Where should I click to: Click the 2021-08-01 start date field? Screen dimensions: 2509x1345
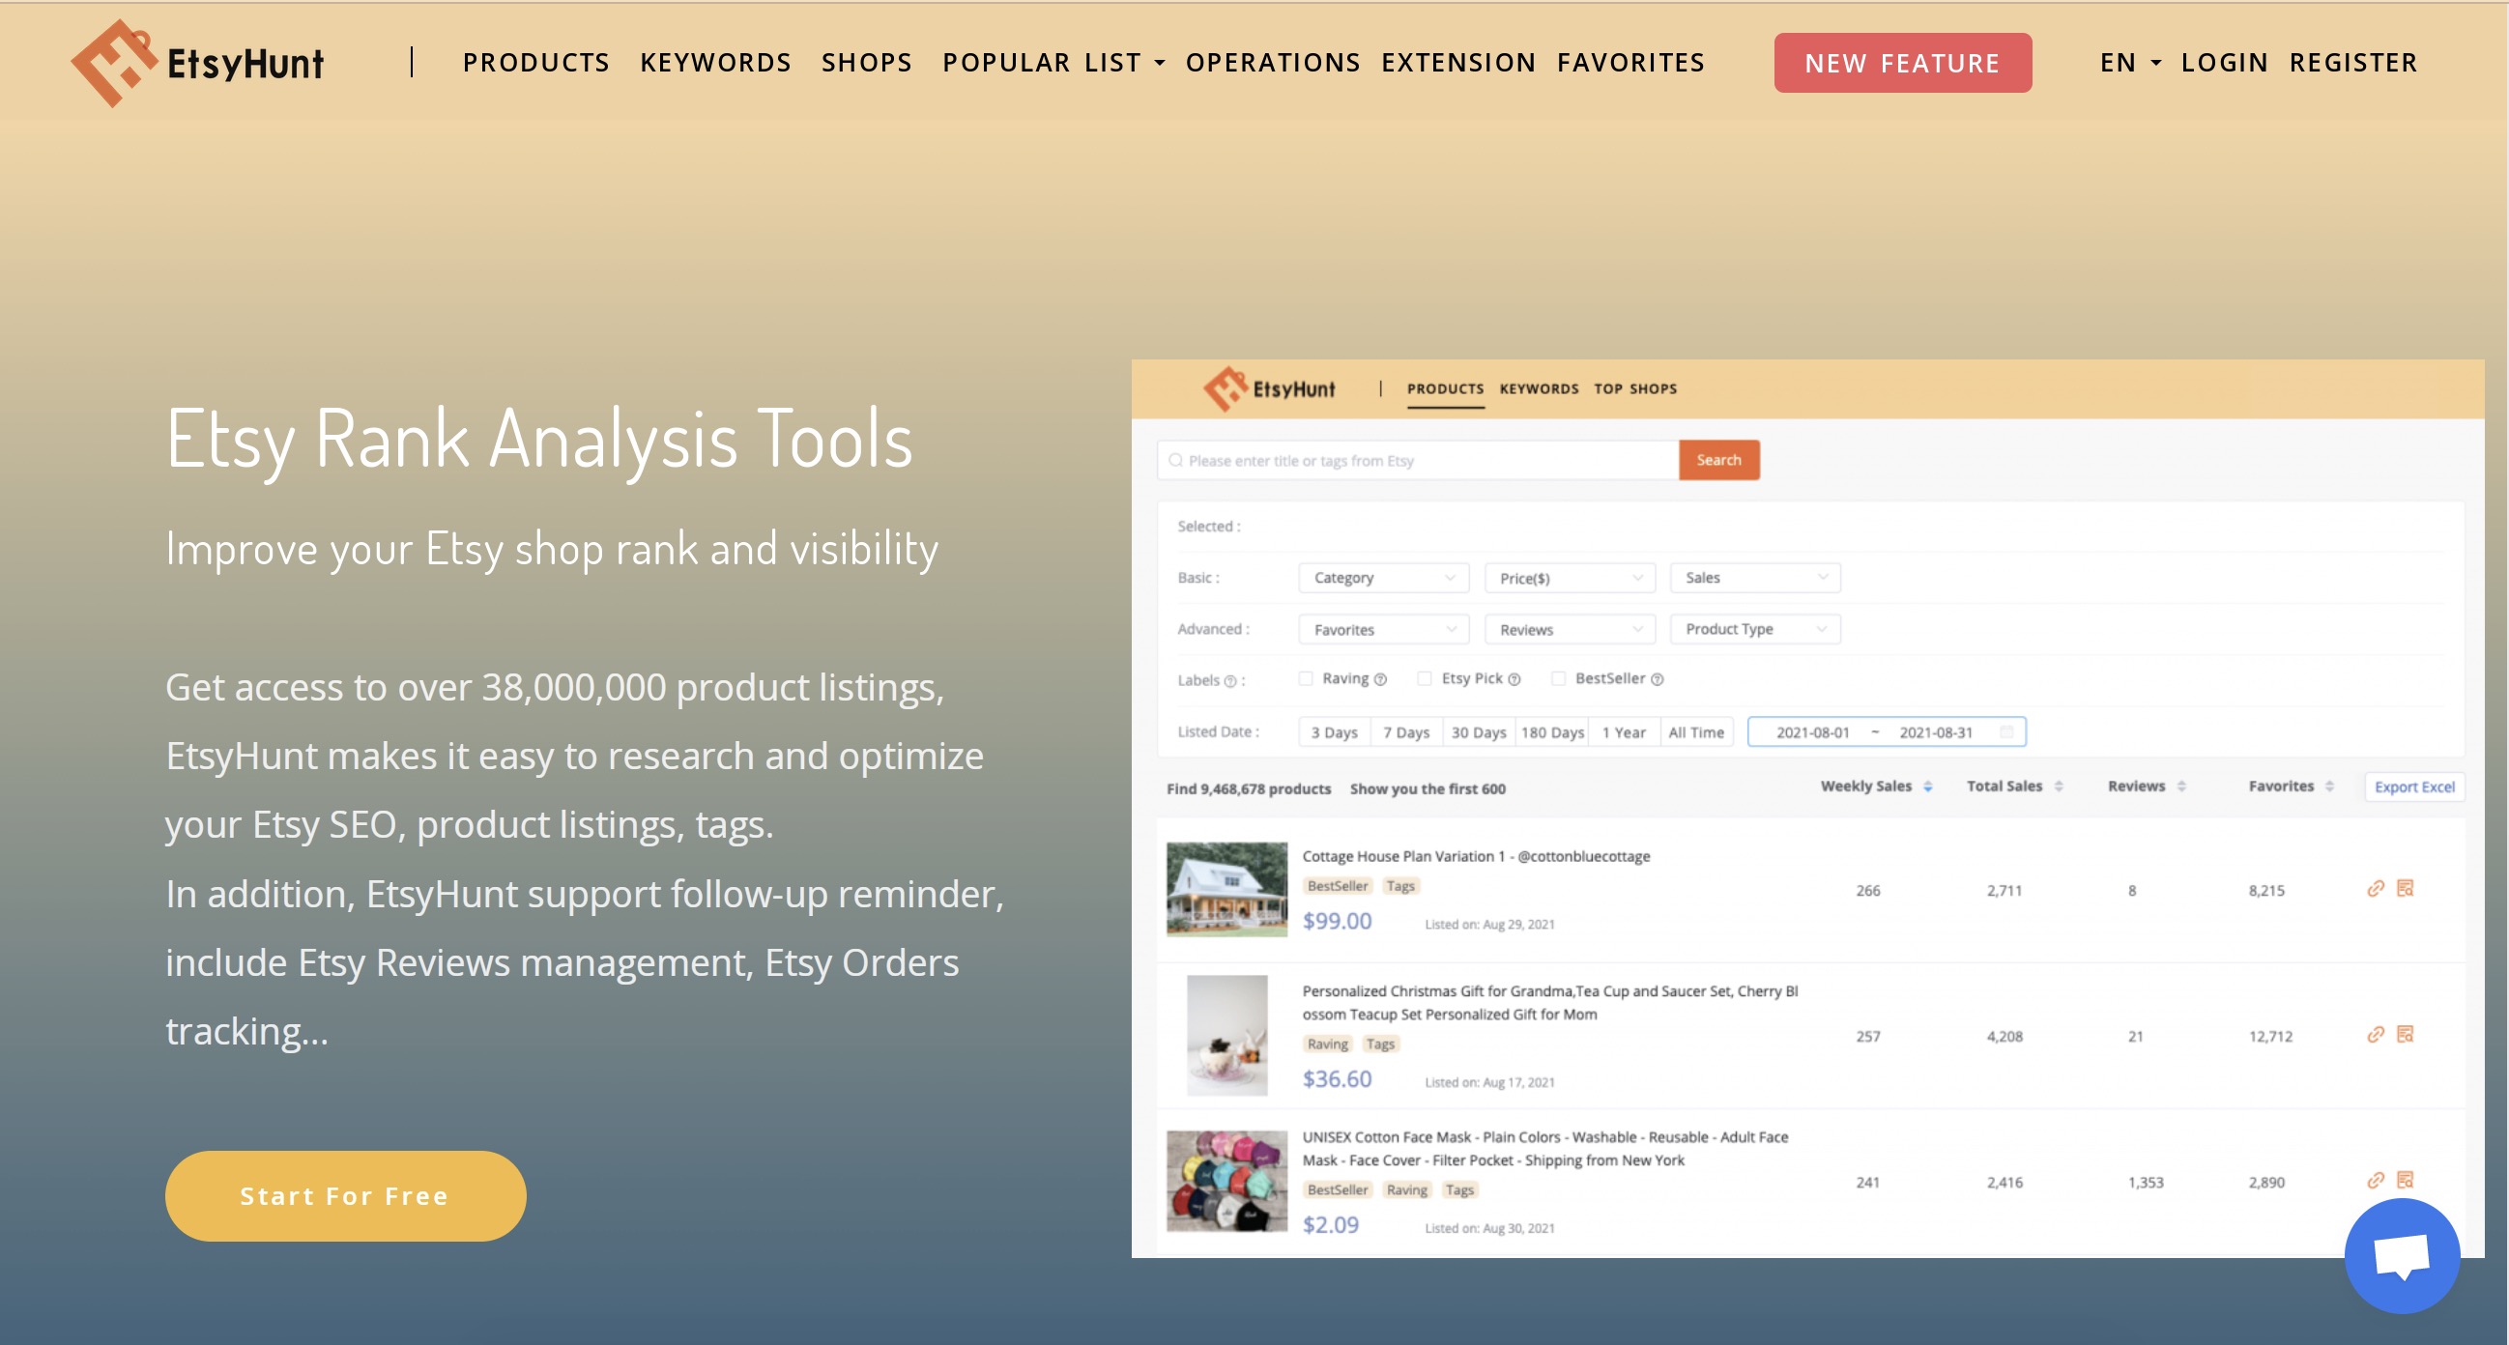click(x=1812, y=732)
